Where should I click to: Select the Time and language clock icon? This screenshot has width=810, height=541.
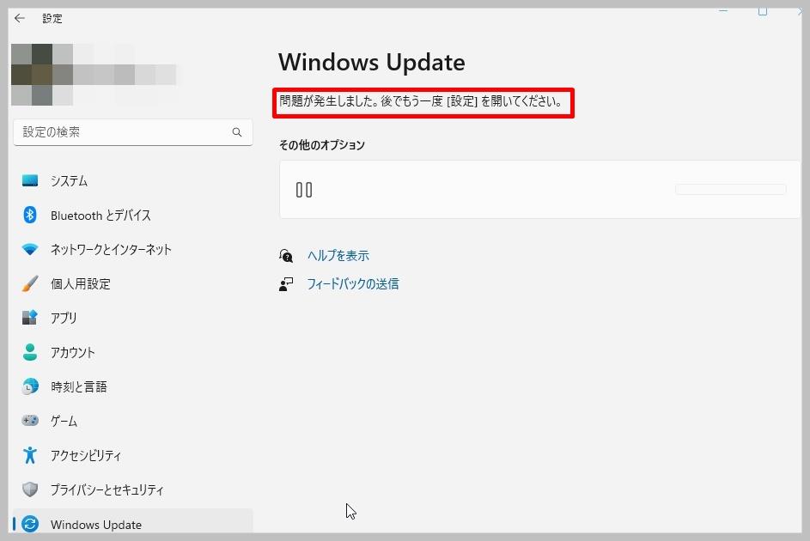tap(30, 386)
